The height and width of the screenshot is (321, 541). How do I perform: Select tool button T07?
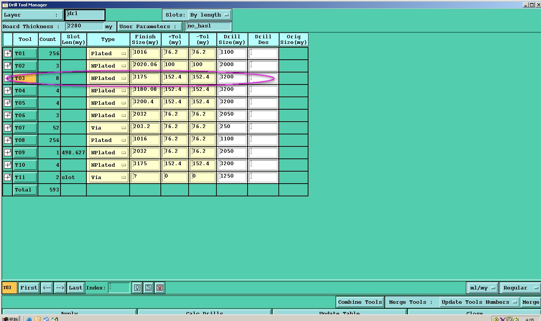click(x=25, y=128)
